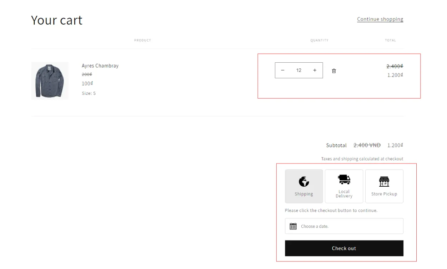Click the QUANTITY column header

(320, 41)
